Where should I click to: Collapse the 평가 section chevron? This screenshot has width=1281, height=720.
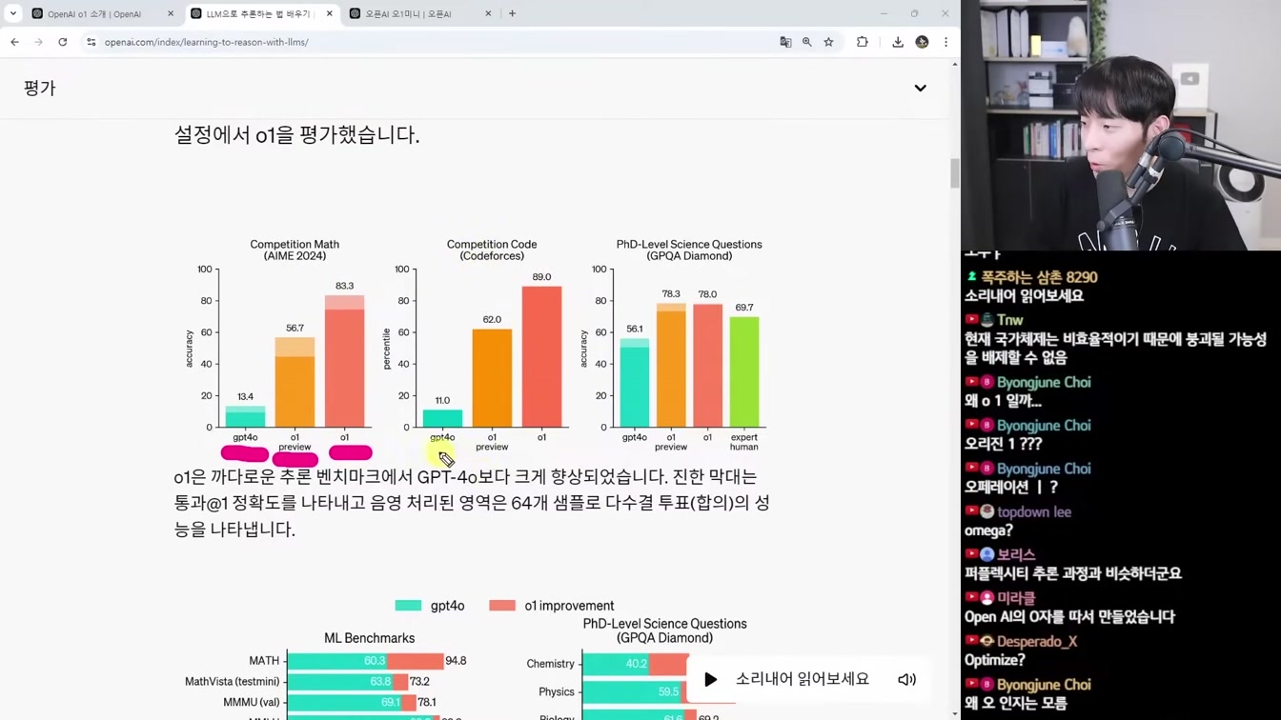tap(920, 88)
